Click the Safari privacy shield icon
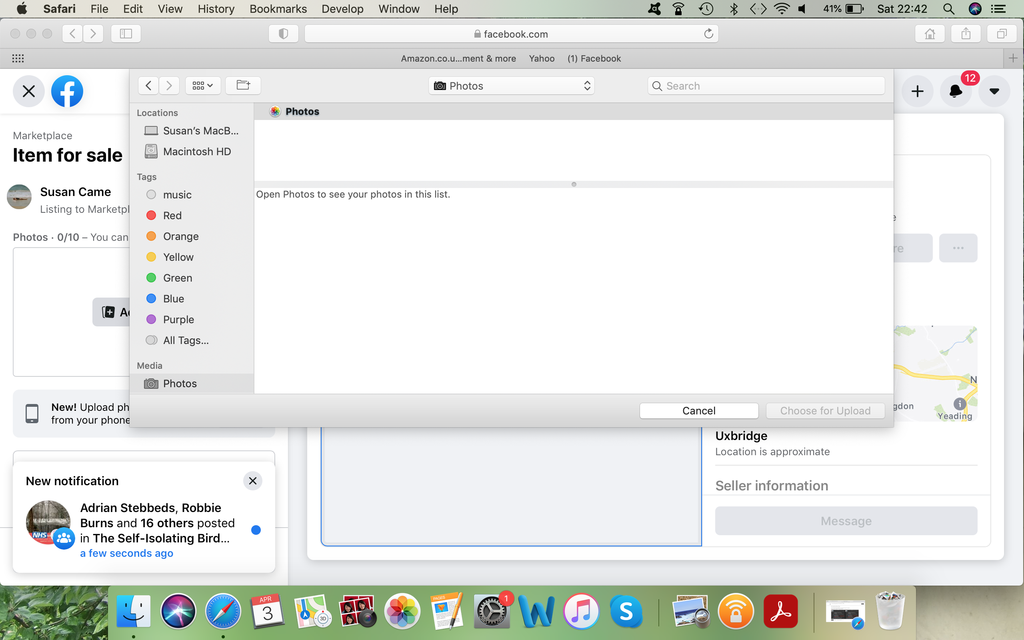 tap(283, 34)
